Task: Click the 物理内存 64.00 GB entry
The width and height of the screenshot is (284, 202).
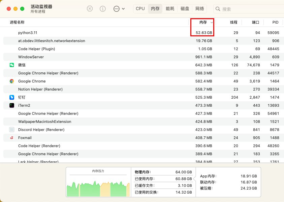Action: [x=163, y=172]
